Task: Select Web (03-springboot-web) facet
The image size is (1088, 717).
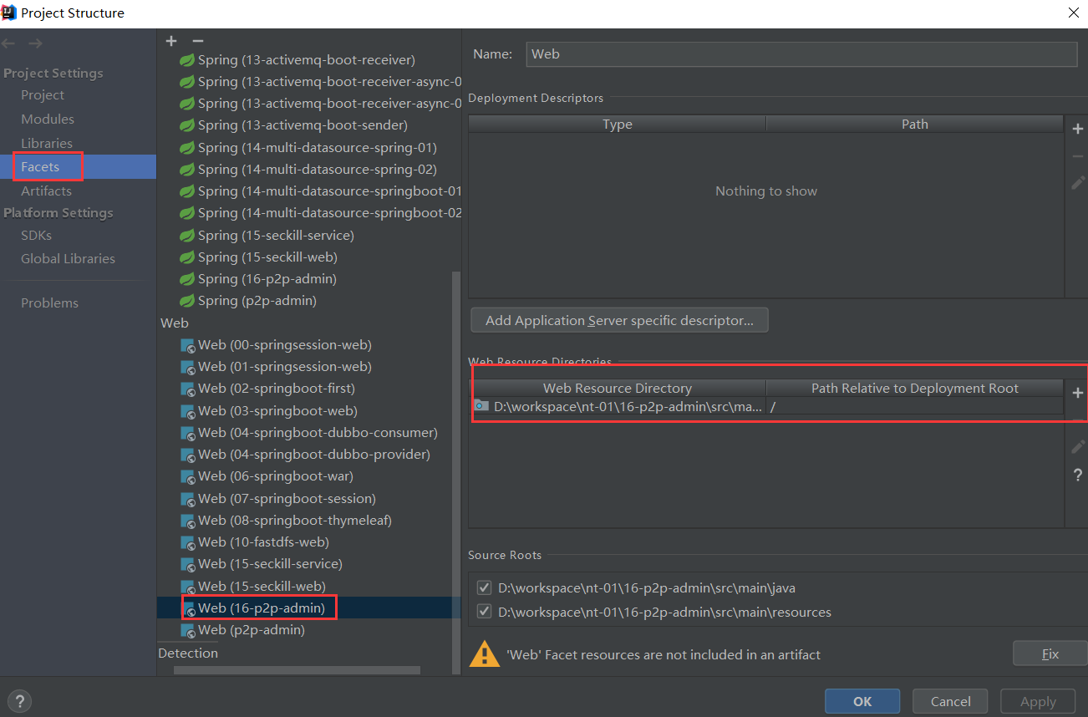Action: (x=277, y=411)
